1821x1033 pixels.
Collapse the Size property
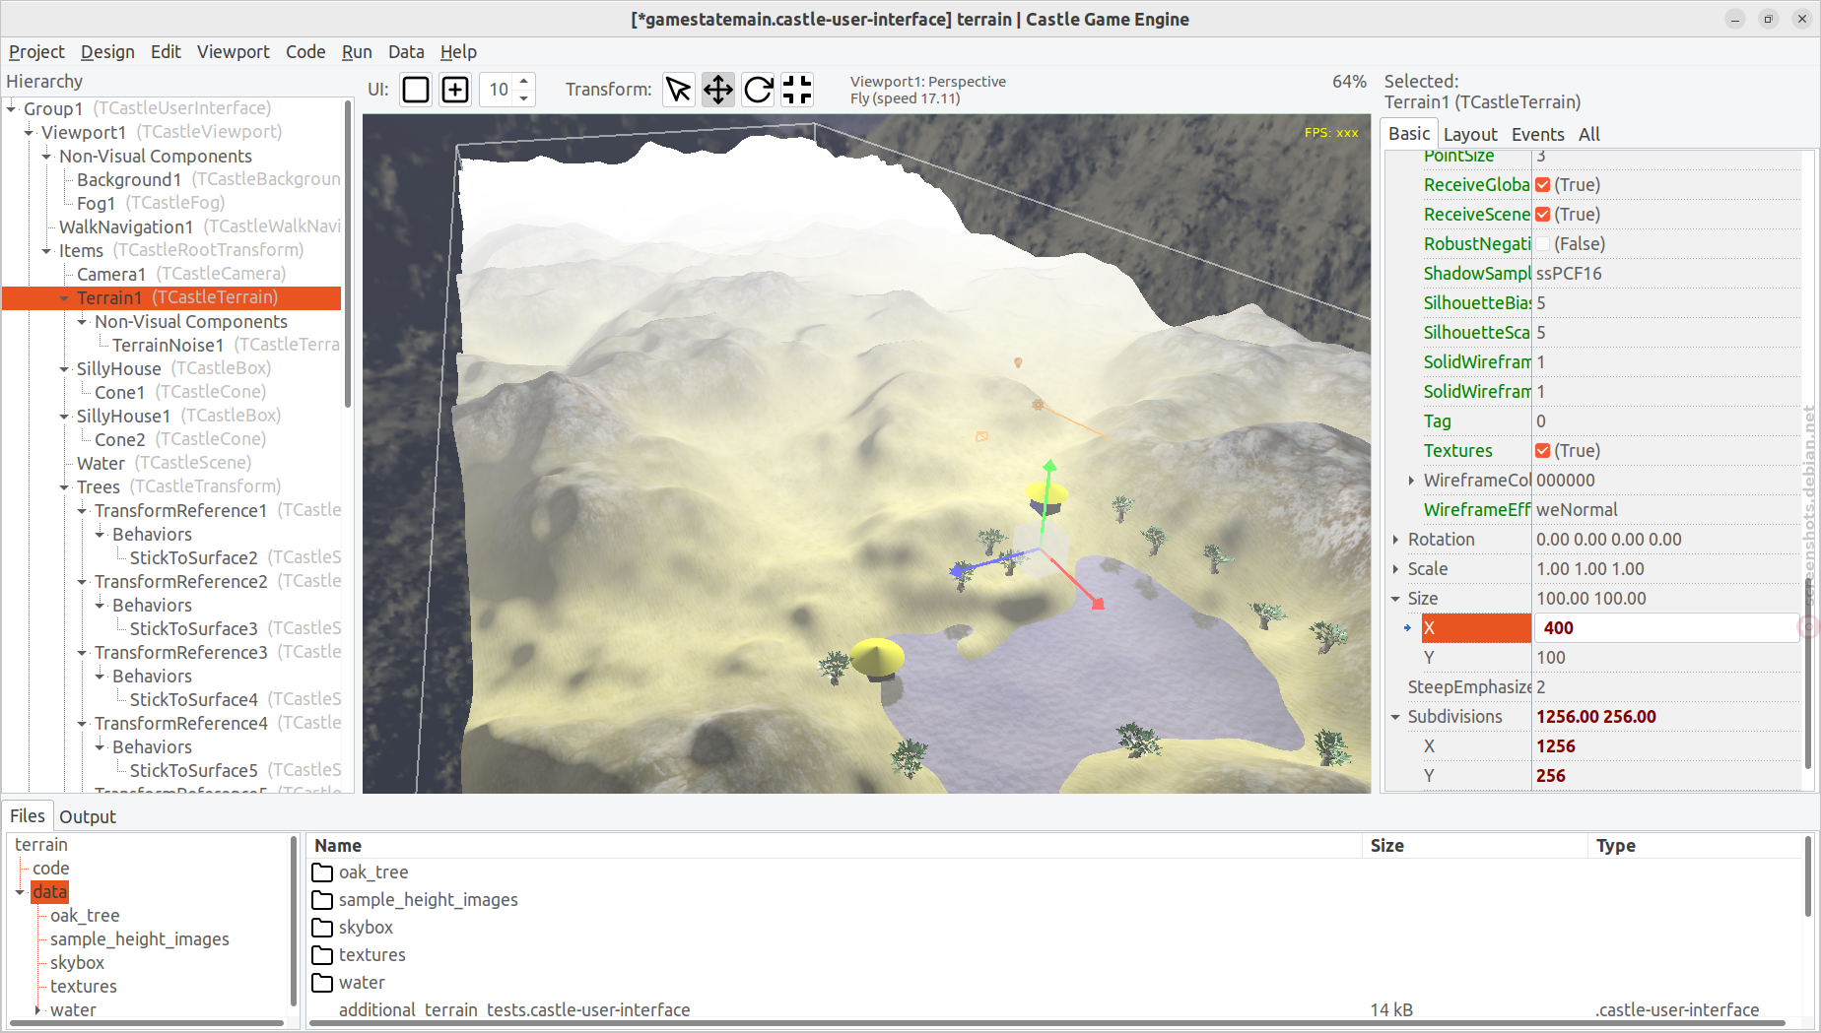(x=1395, y=599)
